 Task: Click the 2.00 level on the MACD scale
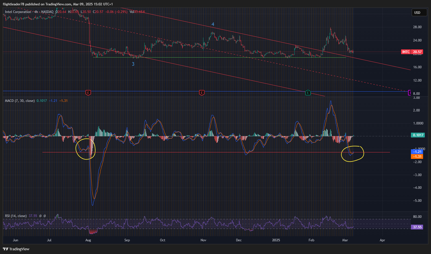[417, 110]
